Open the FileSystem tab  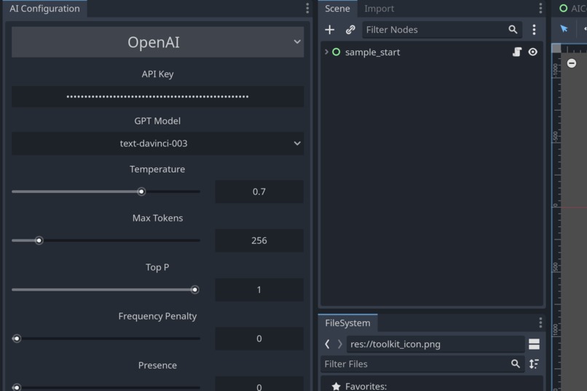pyautogui.click(x=347, y=323)
